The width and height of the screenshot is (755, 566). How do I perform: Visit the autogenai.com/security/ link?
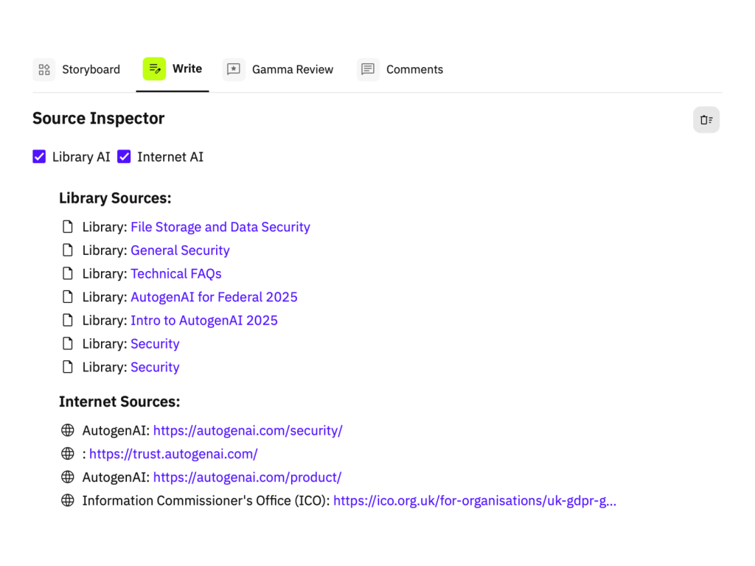[248, 430]
